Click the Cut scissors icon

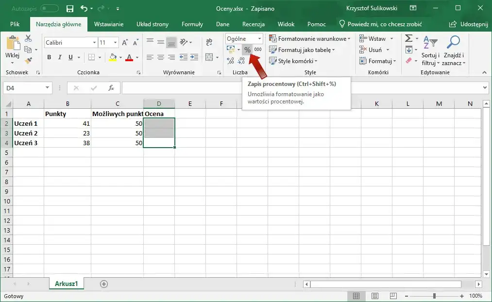(28, 39)
